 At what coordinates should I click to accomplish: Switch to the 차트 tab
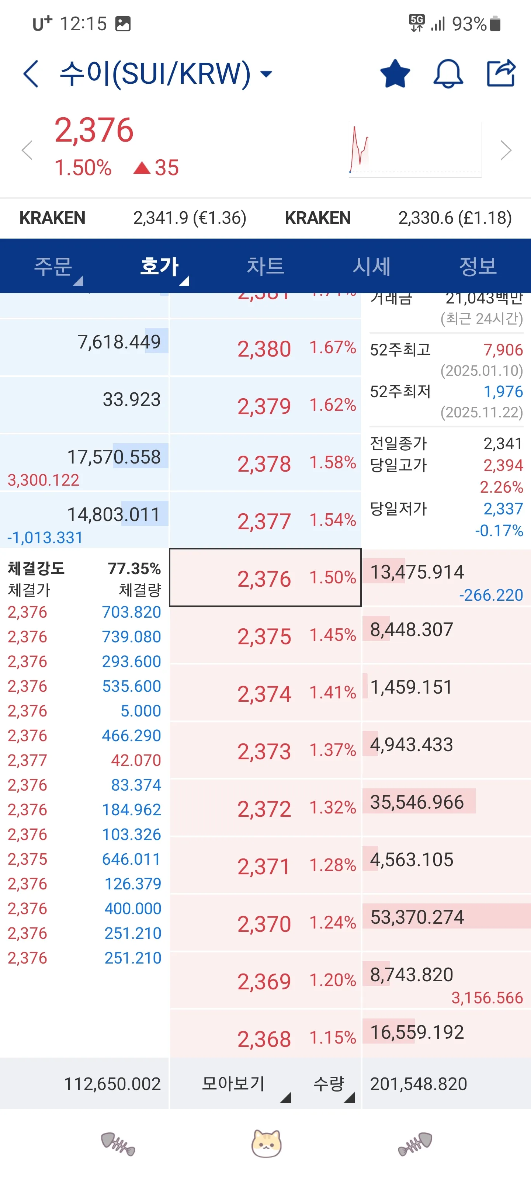coord(265,266)
